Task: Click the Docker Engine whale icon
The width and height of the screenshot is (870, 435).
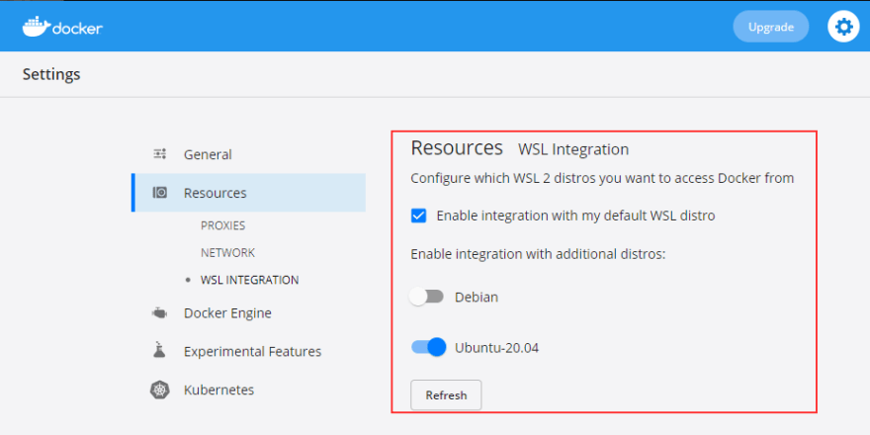Action: click(160, 313)
